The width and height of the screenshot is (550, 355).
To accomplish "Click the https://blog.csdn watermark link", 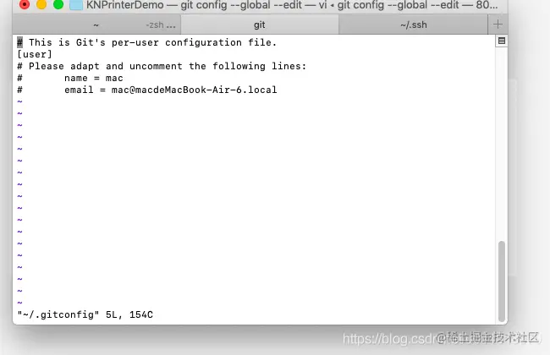I will coord(389,339).
